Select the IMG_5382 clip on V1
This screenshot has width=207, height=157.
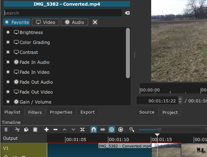pyautogui.click(x=114, y=150)
